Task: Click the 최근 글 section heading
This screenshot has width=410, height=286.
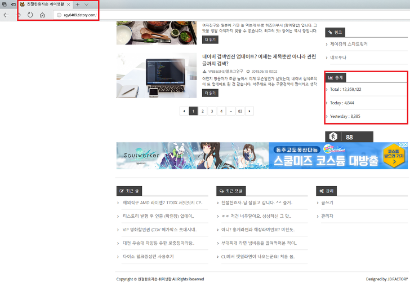Action: click(x=129, y=191)
